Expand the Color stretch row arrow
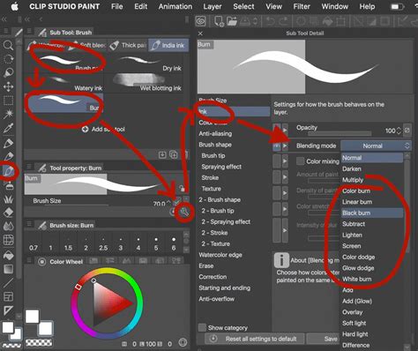 pos(285,209)
